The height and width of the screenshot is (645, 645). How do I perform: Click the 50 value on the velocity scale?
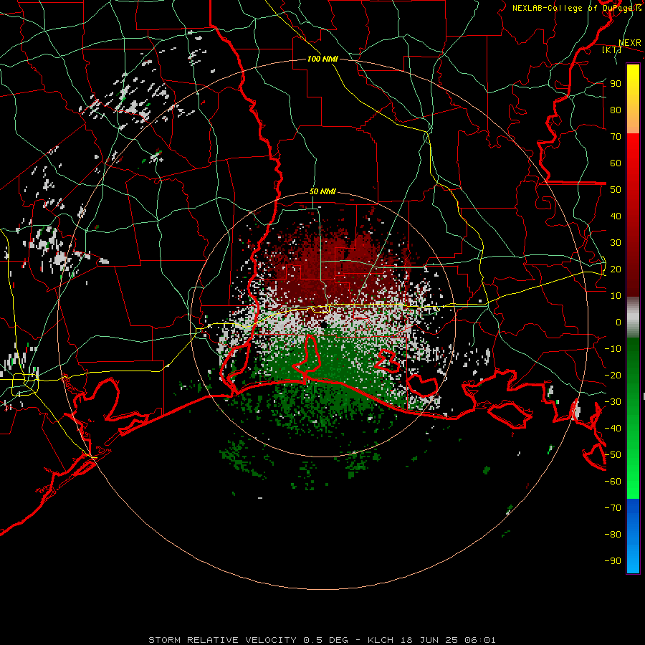616,190
